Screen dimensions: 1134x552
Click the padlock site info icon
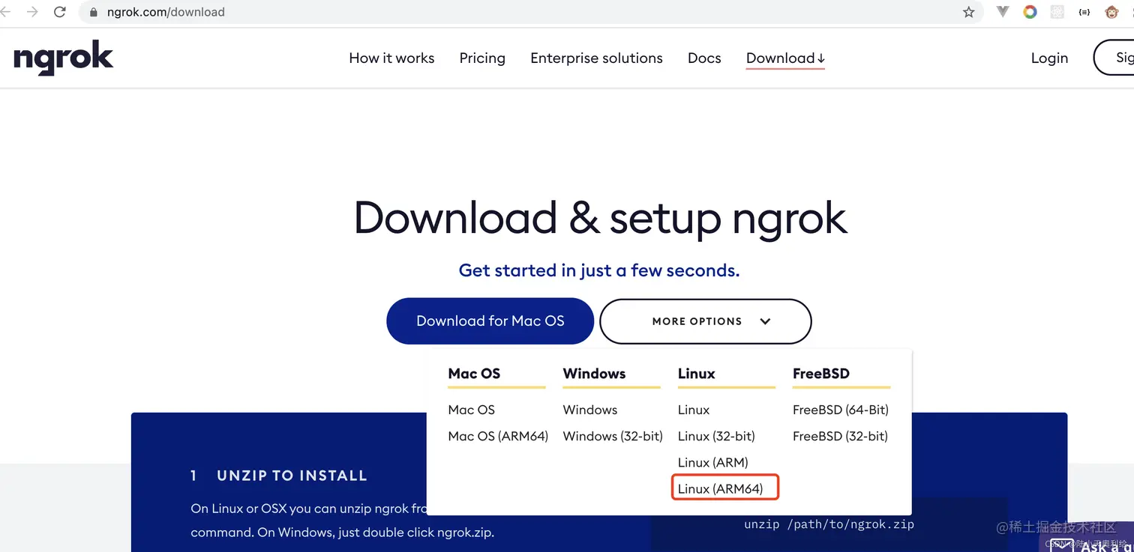(x=94, y=12)
